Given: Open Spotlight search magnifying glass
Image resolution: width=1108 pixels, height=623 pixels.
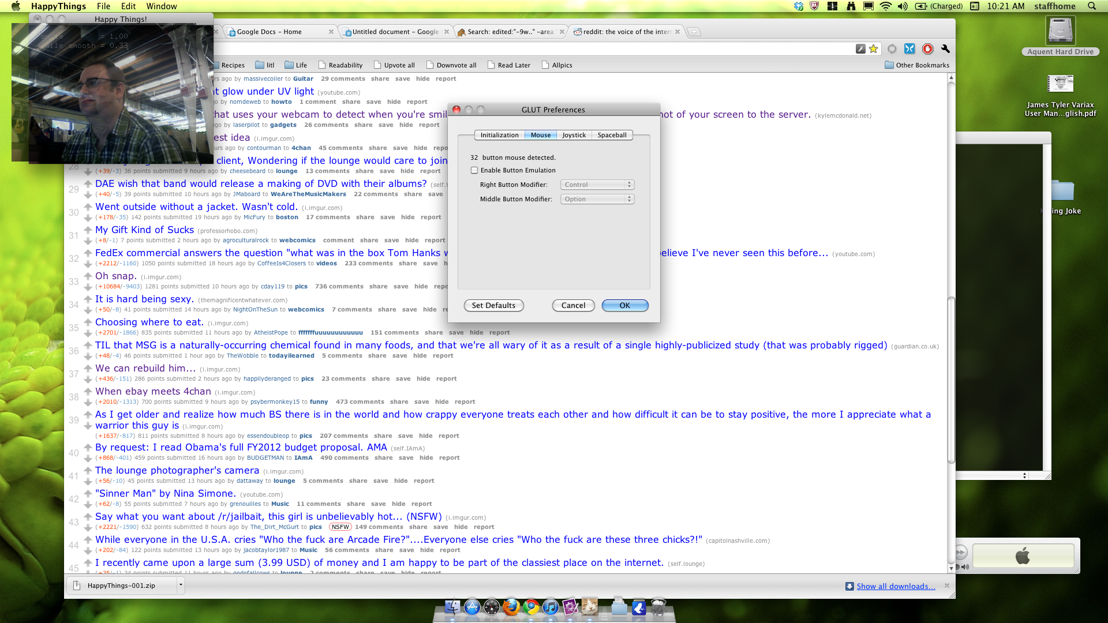Looking at the screenshot, I should [x=1092, y=6].
